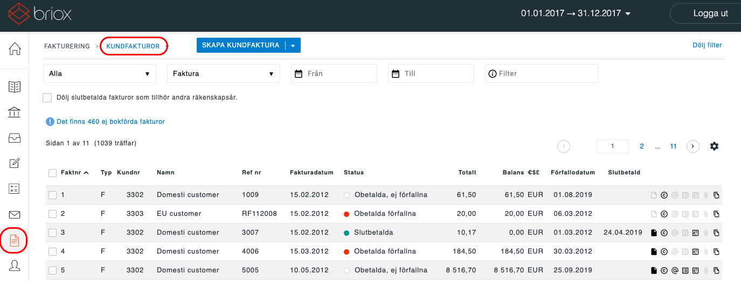The image size is (741, 281).
Task: Go to previous page with left arrow circle
Action: [x=564, y=146]
